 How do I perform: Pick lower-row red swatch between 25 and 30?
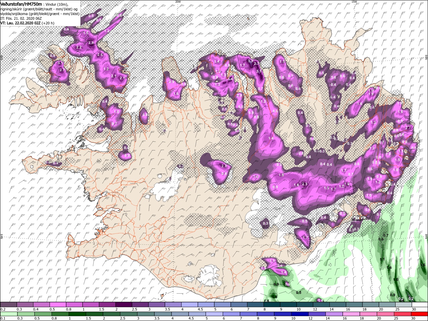(403, 314)
